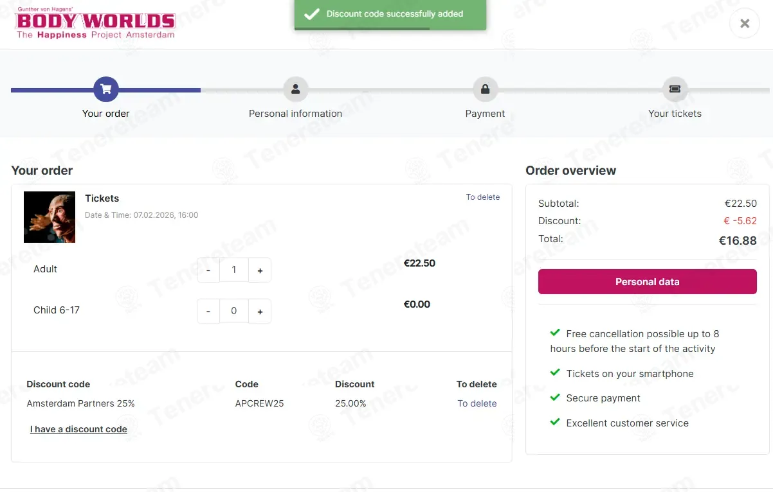Click the Order overview heading

tap(571, 171)
